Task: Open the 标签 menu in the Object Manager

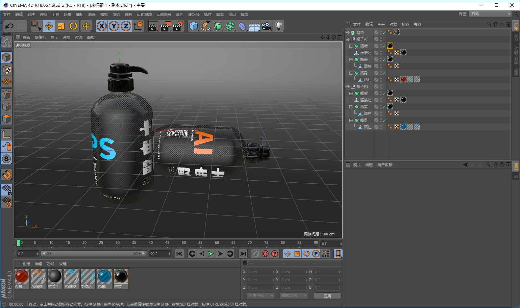Action: click(x=405, y=24)
